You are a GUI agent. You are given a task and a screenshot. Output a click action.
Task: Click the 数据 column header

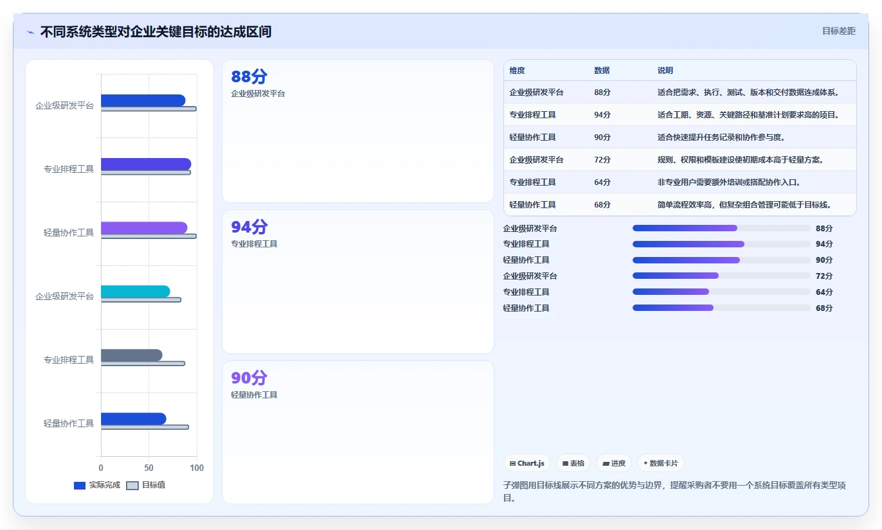click(x=602, y=71)
